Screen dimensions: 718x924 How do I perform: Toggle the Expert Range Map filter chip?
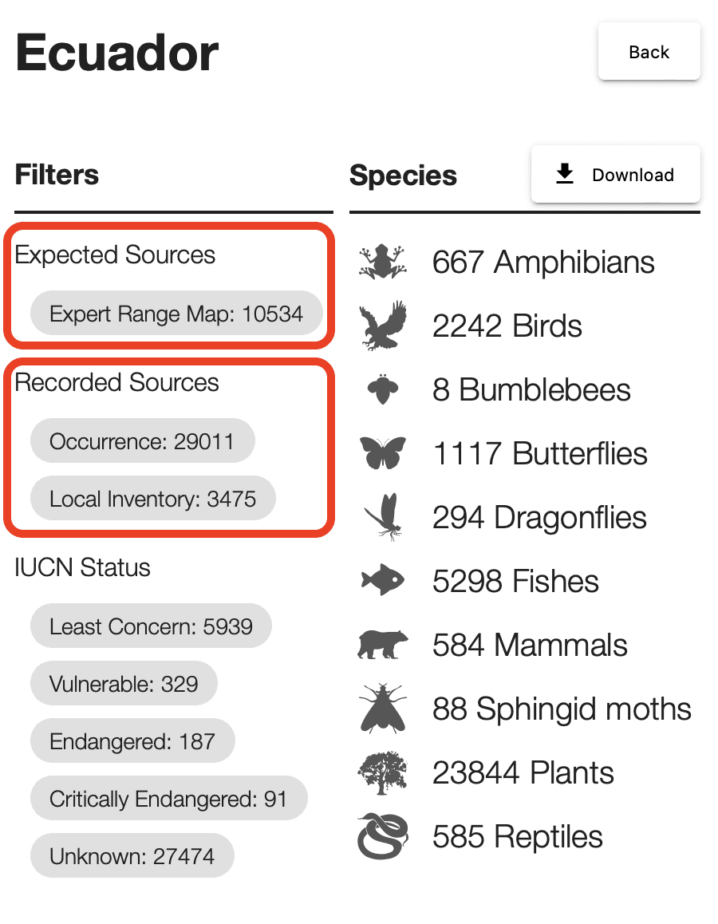click(x=176, y=314)
